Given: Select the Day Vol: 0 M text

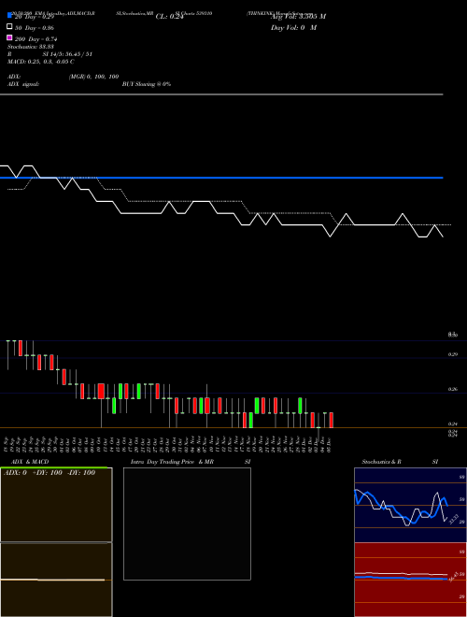Looking at the screenshot, I should [x=293, y=27].
